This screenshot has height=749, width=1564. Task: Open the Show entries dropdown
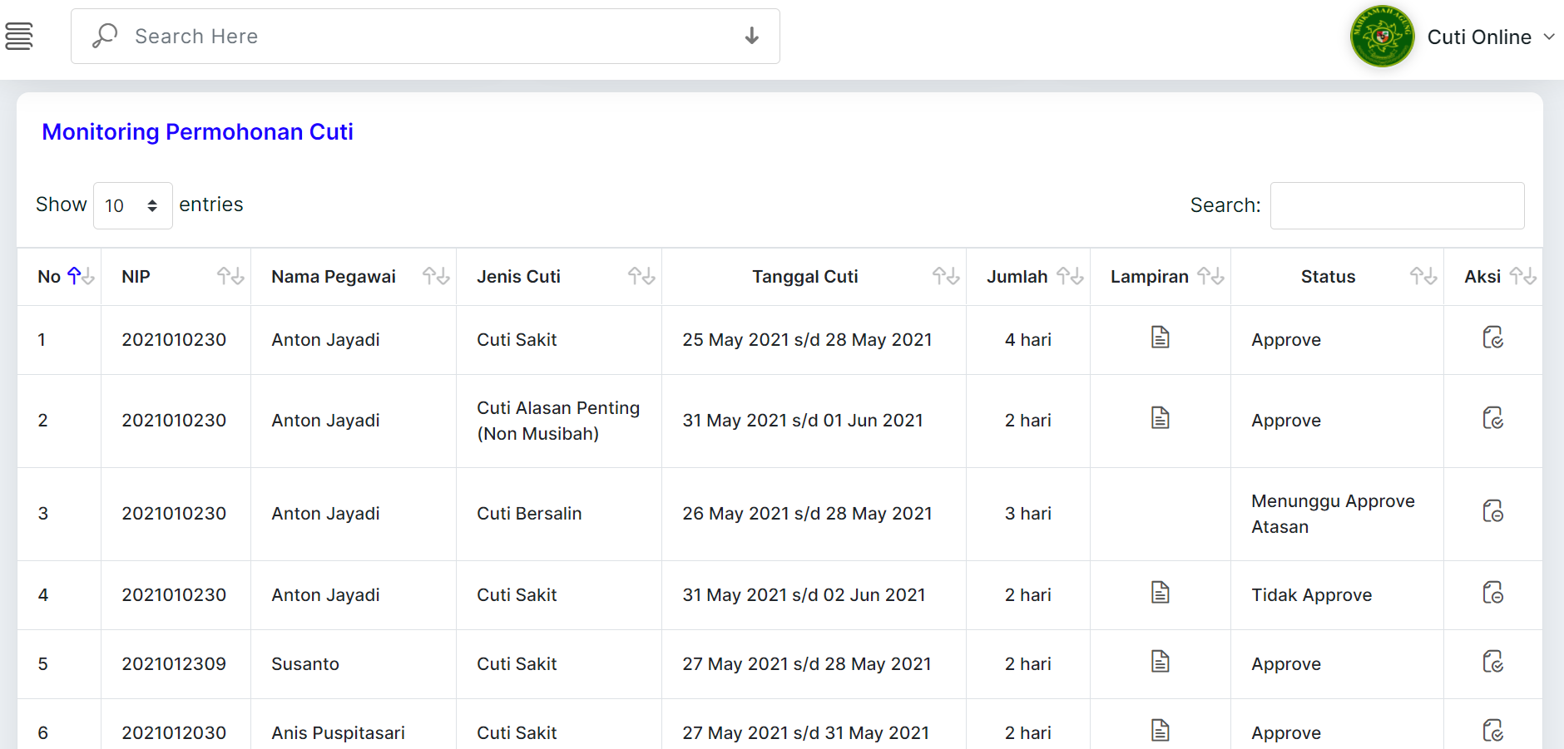pyautogui.click(x=132, y=205)
